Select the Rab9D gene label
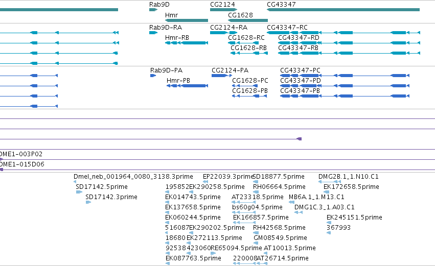Image resolution: width=435 pixels, height=266 pixels. pyautogui.click(x=159, y=5)
